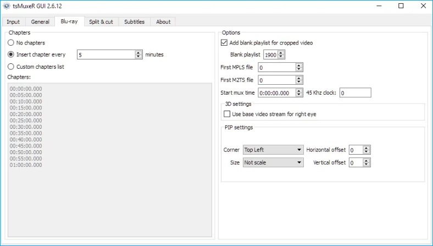Open the General tab

point(40,22)
